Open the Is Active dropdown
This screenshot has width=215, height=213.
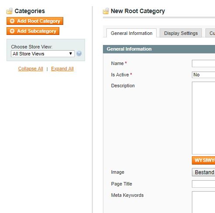coord(204,75)
